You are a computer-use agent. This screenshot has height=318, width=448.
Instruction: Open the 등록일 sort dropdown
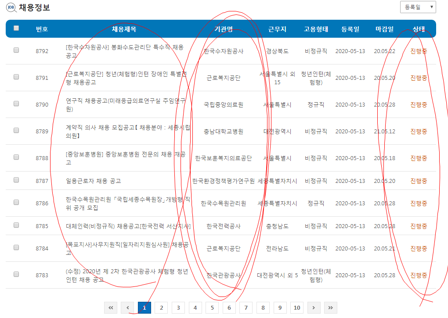pos(418,7)
